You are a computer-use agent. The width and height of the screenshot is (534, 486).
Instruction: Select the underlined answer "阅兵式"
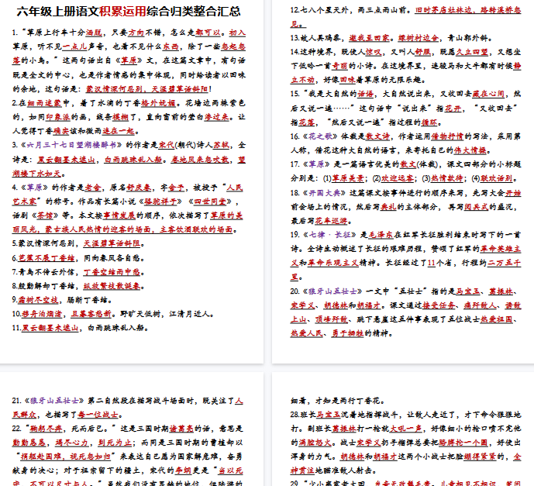click(x=476, y=207)
